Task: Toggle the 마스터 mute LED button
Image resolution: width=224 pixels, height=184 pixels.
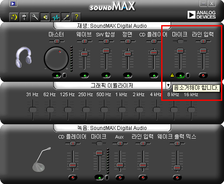Action: [x=57, y=75]
